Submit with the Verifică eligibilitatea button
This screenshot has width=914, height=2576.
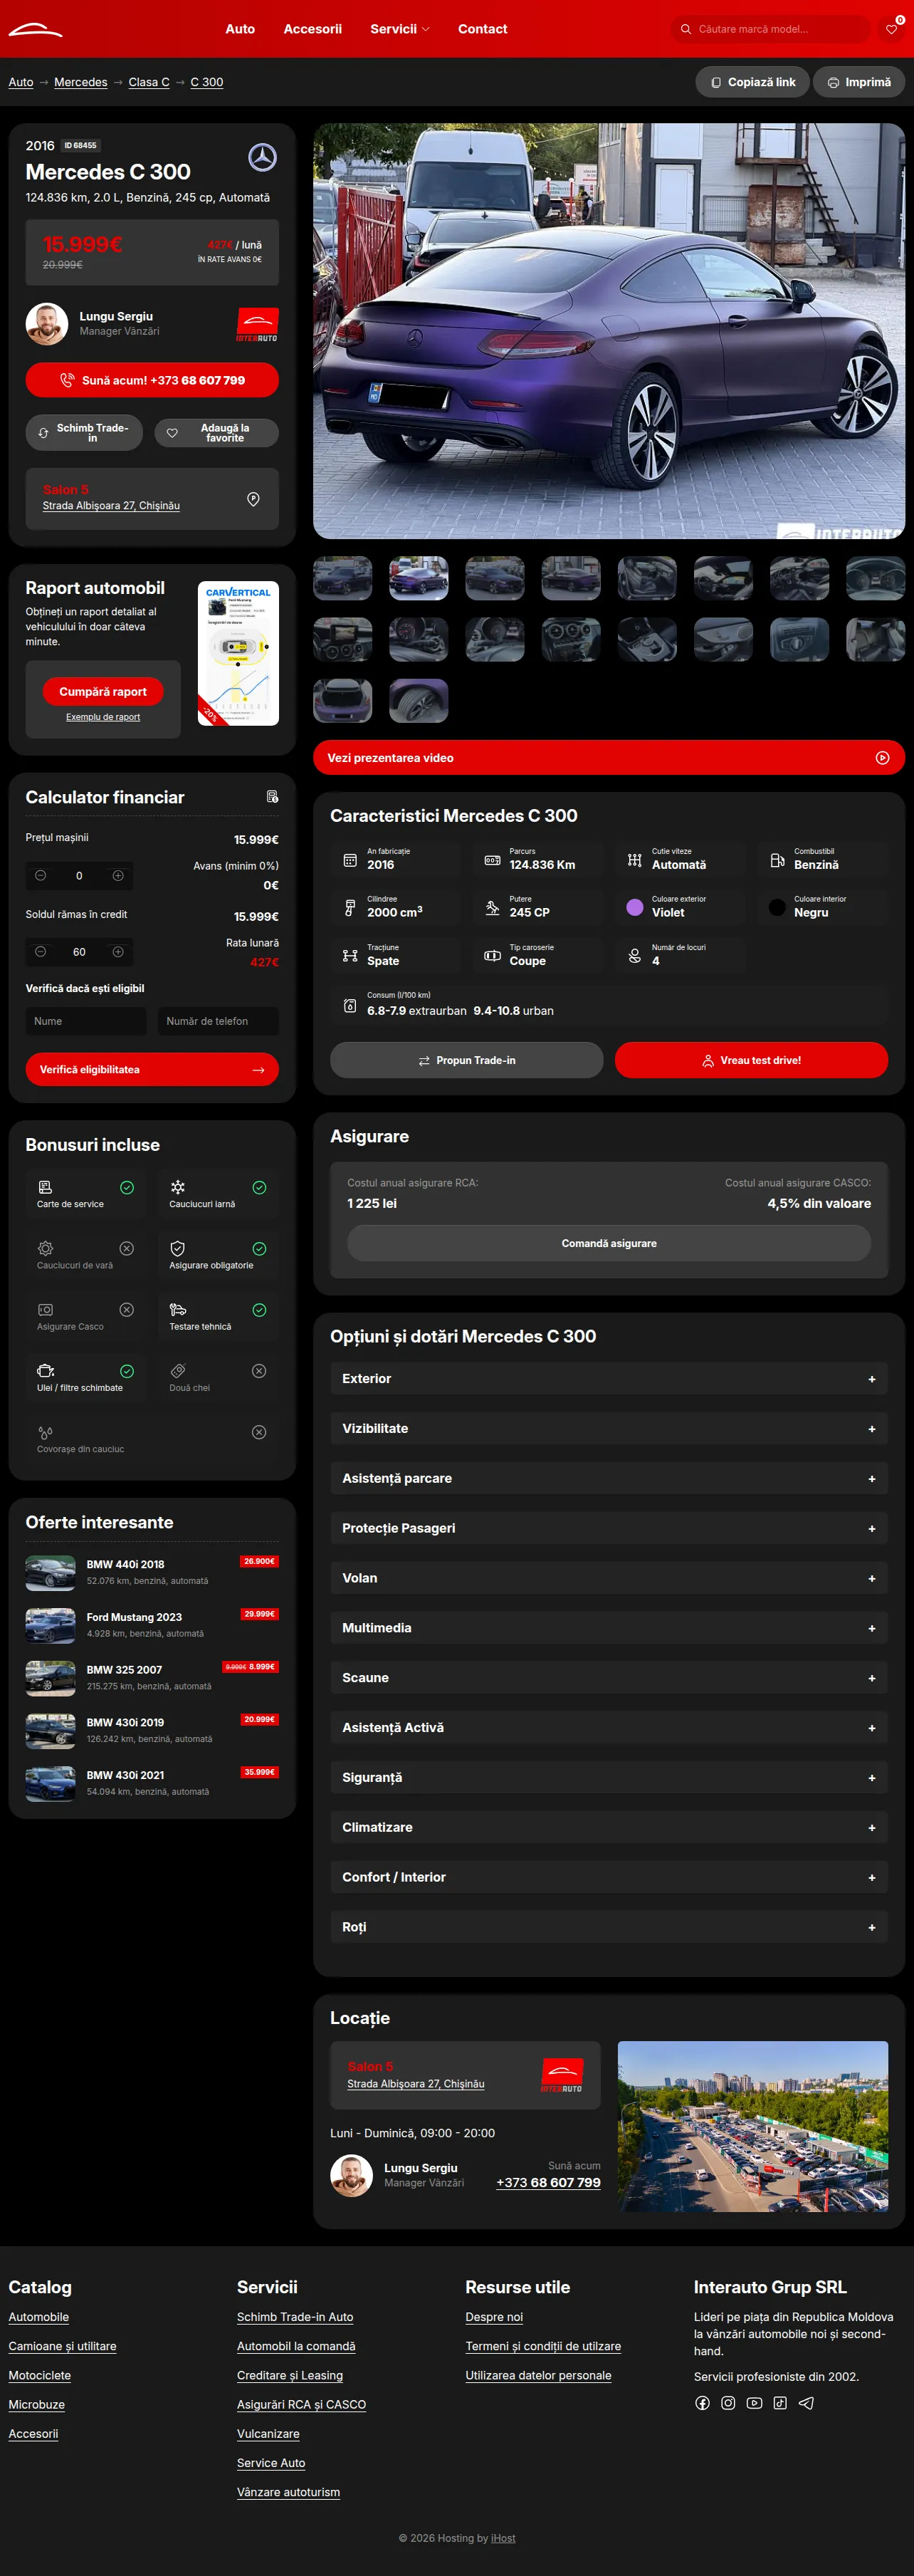click(x=152, y=1069)
